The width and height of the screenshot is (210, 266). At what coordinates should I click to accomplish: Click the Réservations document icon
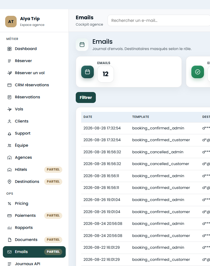click(x=9, y=97)
